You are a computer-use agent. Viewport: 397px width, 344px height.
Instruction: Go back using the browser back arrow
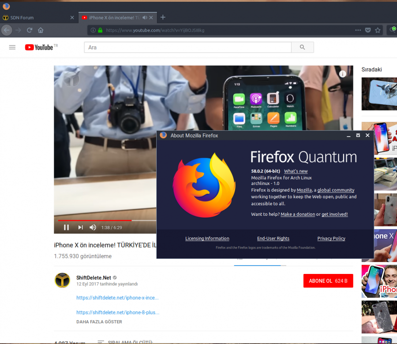[7, 30]
